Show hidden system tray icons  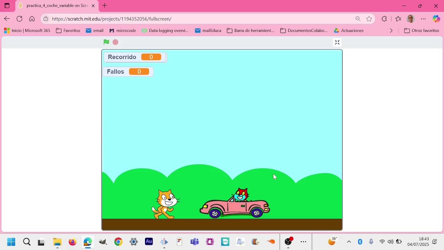pyautogui.click(x=349, y=242)
